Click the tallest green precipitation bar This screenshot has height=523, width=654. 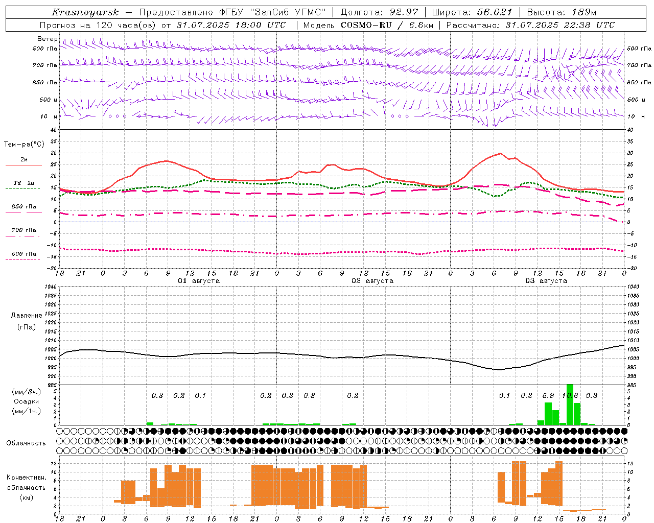(x=570, y=404)
